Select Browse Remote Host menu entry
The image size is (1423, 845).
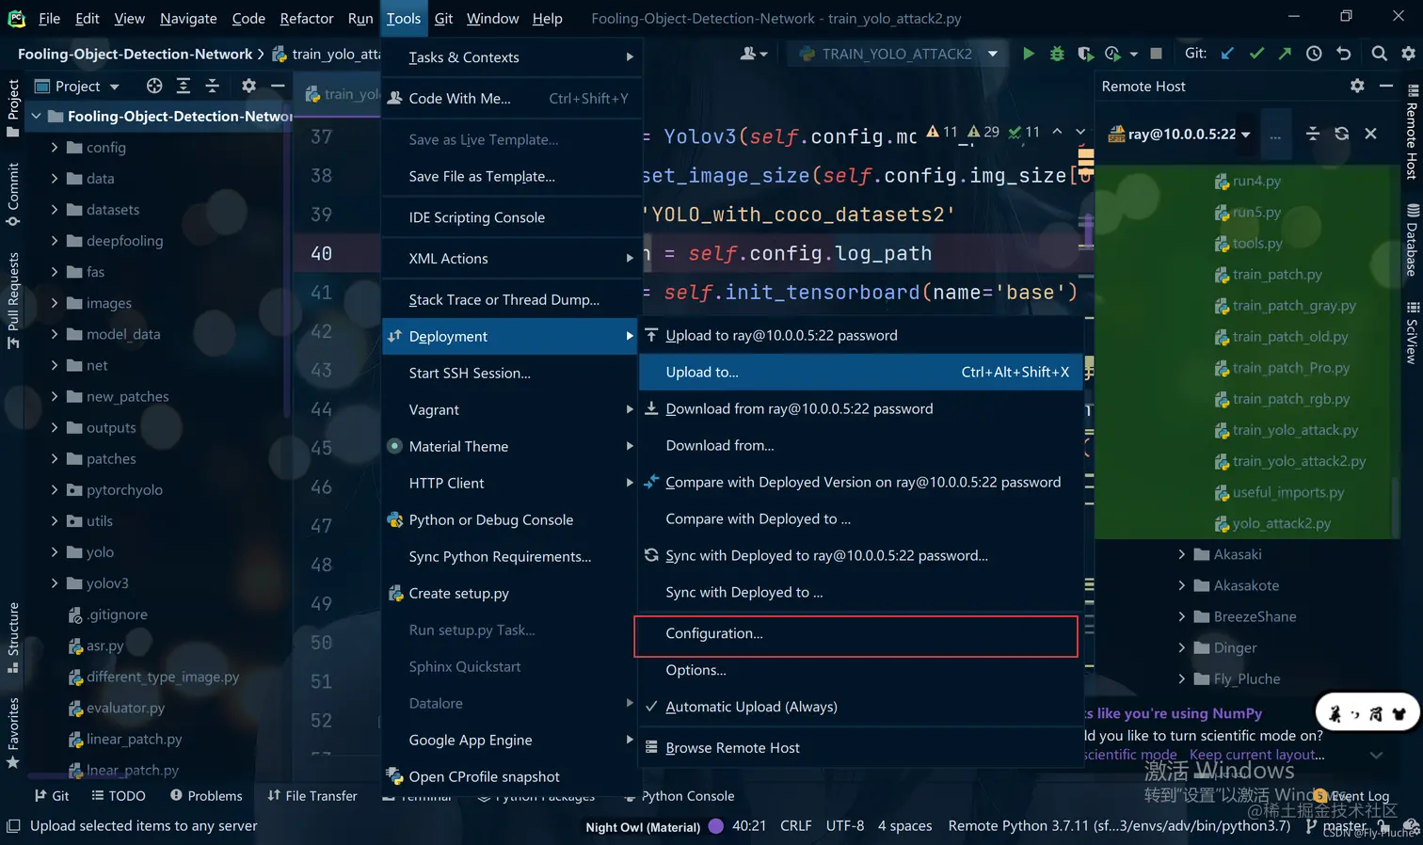tap(861, 747)
